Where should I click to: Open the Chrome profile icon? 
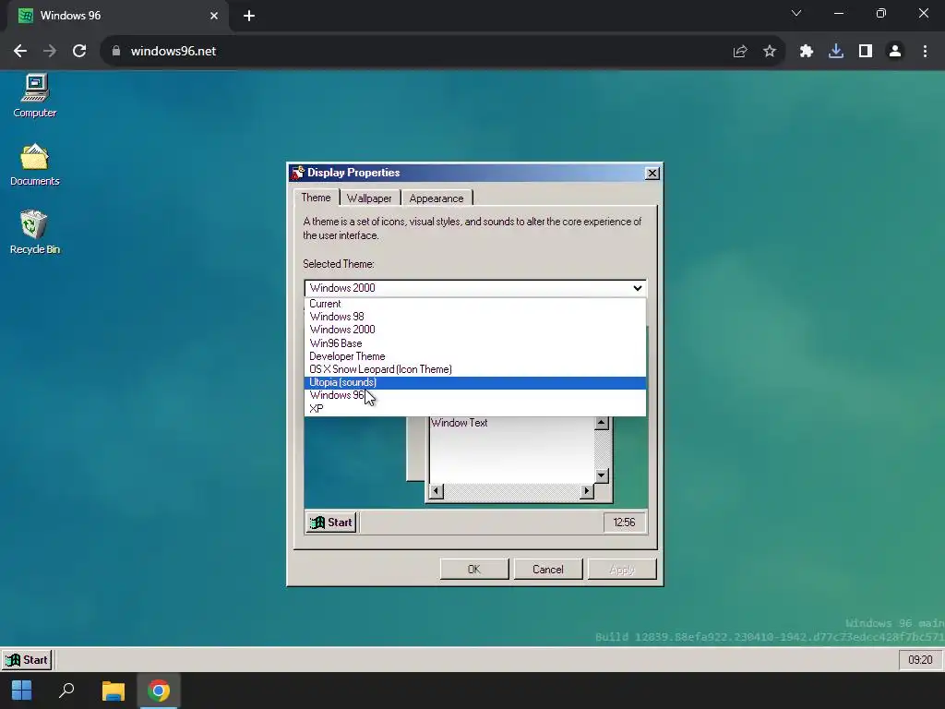tap(895, 52)
